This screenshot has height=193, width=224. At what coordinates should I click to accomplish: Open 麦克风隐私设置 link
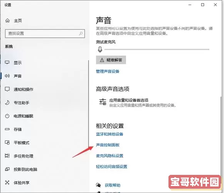point(109,156)
